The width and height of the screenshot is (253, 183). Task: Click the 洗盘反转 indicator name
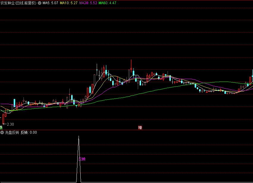tap(12, 132)
